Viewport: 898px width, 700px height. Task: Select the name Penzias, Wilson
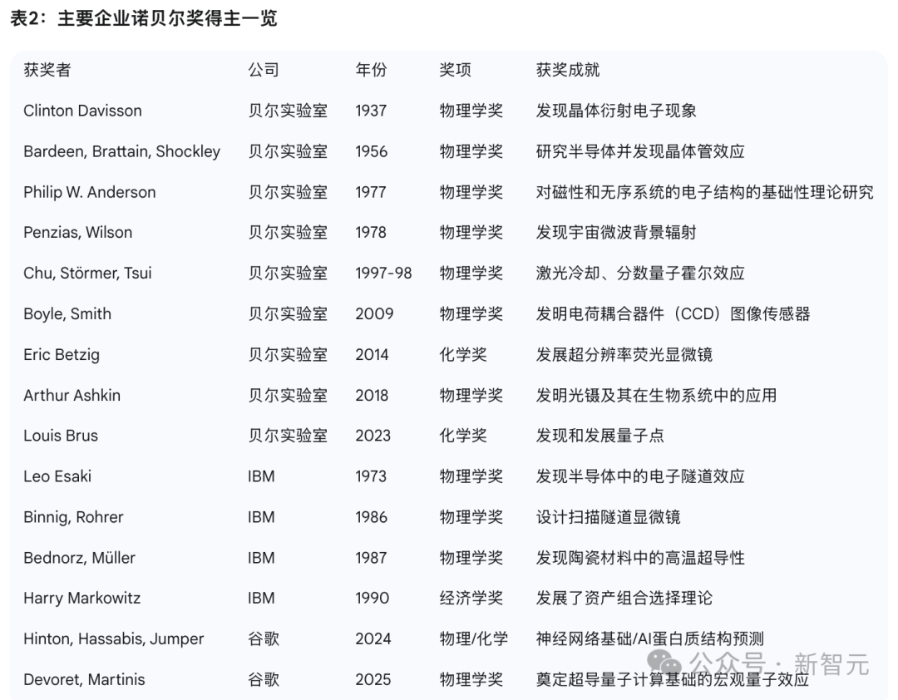click(78, 233)
